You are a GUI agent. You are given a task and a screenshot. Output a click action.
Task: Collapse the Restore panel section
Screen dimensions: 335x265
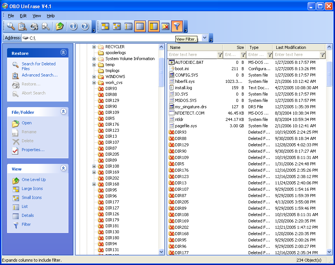[63, 53]
